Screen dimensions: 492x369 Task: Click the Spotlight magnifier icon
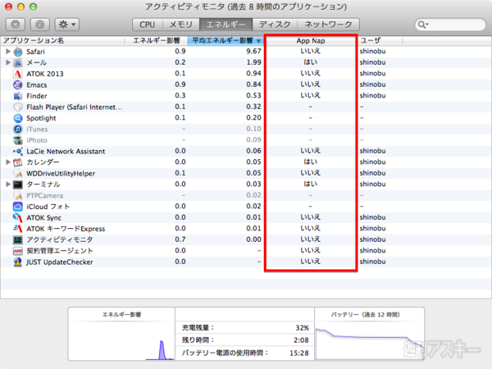pyautogui.click(x=18, y=118)
